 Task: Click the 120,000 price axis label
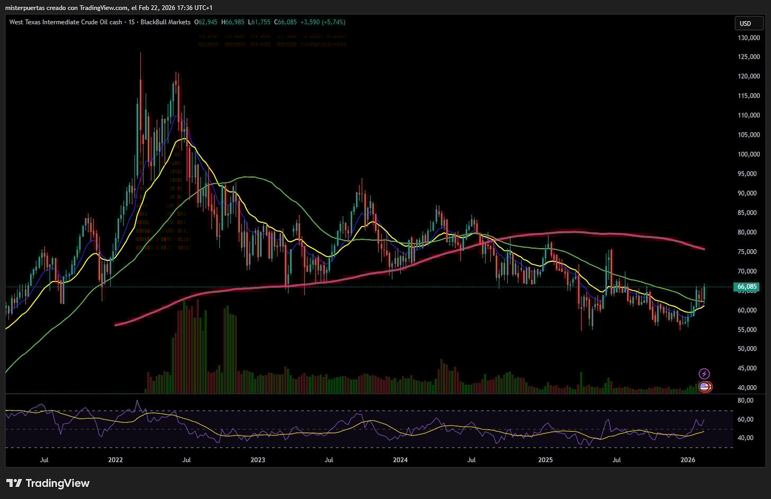[749, 76]
